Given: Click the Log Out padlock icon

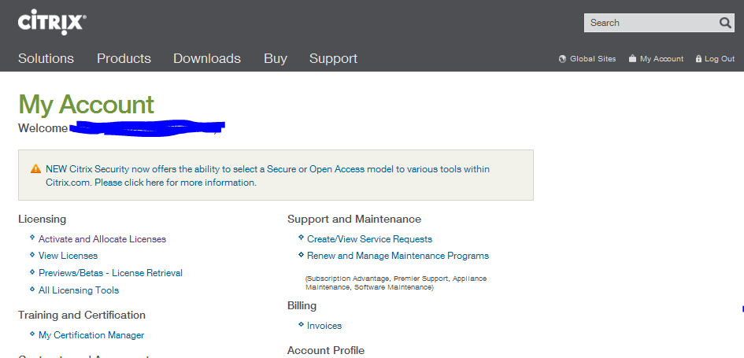Looking at the screenshot, I should (698, 59).
